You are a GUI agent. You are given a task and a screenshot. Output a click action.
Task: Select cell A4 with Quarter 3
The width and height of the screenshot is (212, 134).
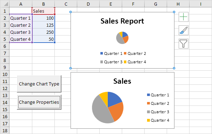[21, 32]
